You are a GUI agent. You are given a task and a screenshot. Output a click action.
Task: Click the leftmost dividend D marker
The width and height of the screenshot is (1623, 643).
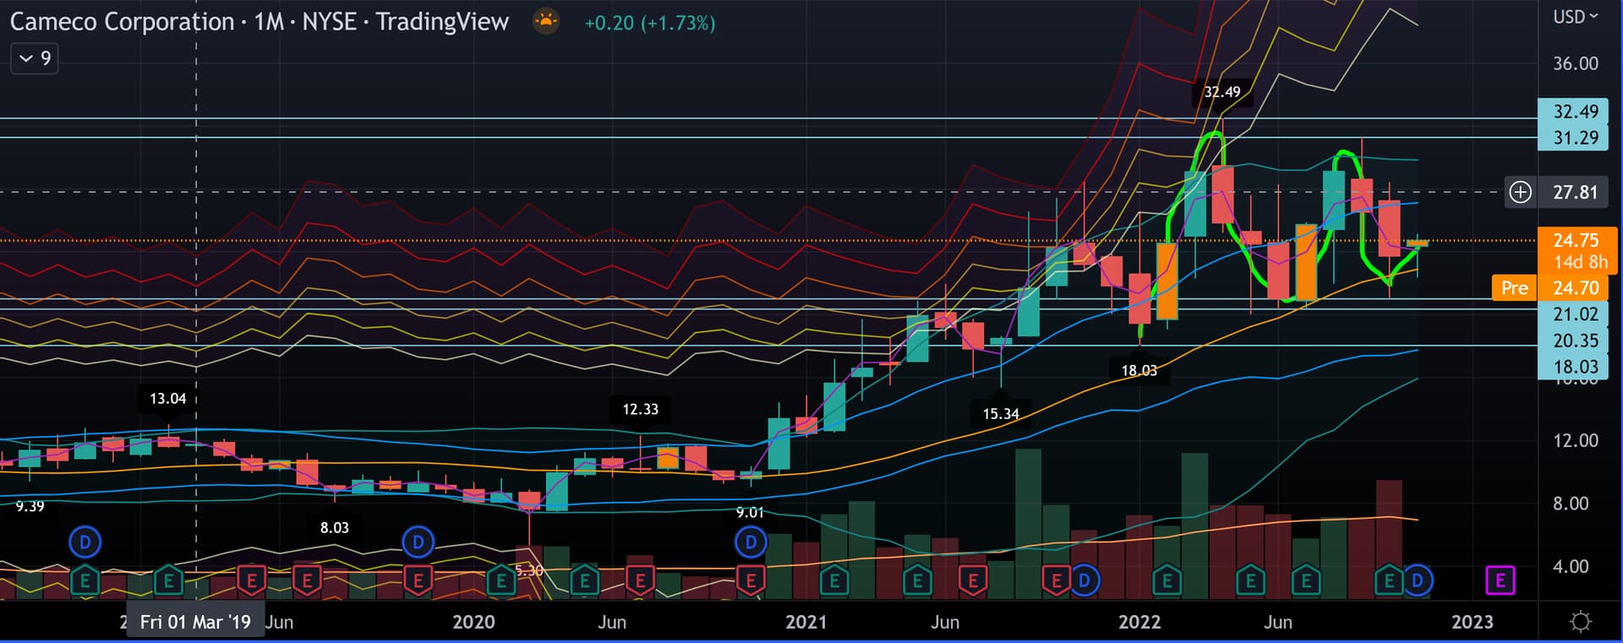[x=85, y=542]
